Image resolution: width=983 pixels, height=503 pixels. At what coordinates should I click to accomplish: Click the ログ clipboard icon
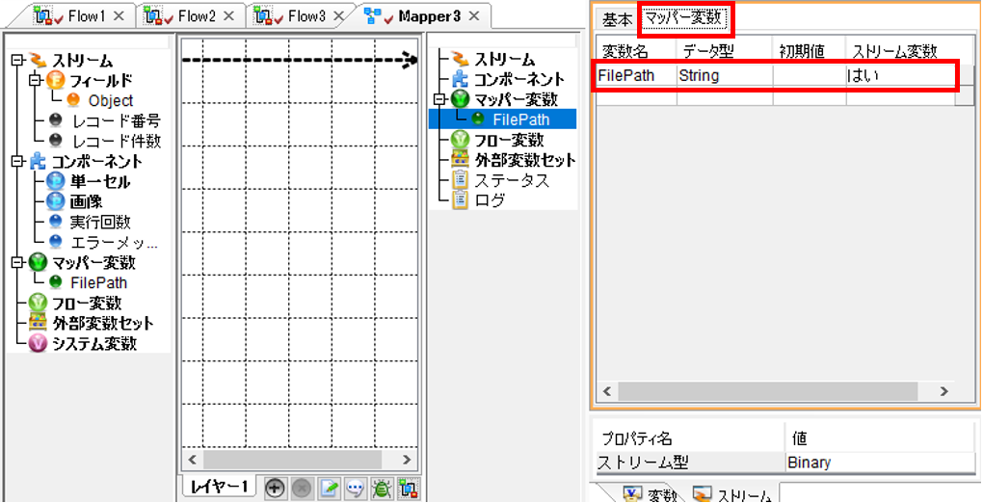pos(461,200)
